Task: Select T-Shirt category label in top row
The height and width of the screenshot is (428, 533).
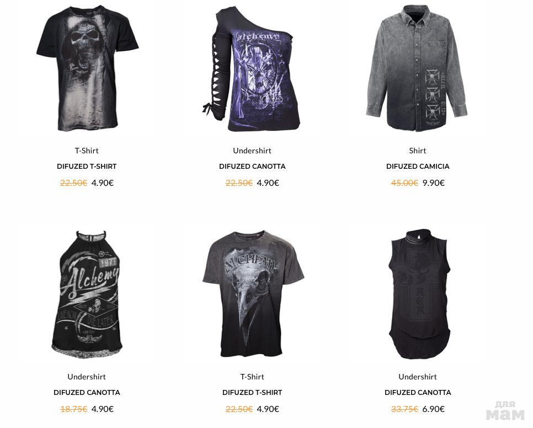Action: [87, 151]
